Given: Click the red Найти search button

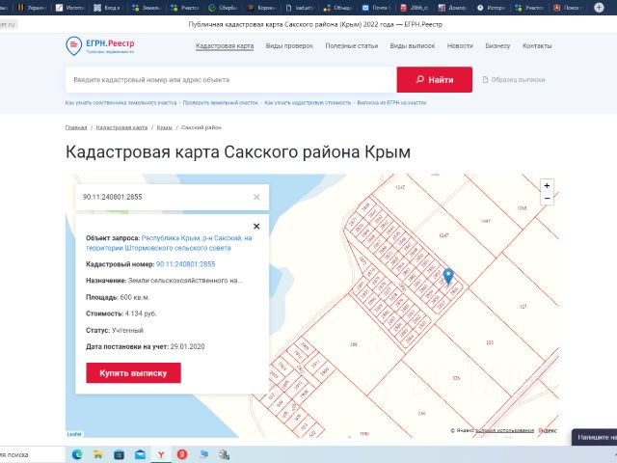Looking at the screenshot, I should (435, 79).
